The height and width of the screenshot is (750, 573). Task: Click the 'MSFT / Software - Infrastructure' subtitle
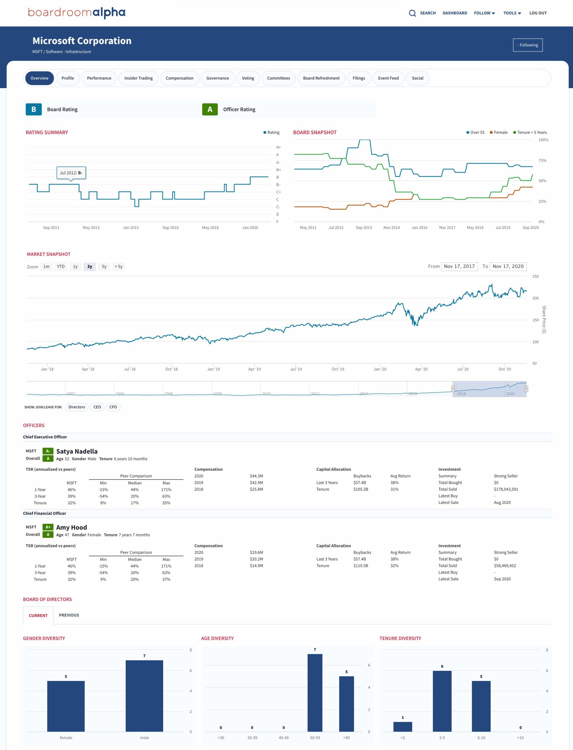(x=62, y=52)
